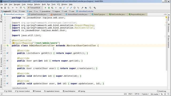Screen dimensions: 171x96
Task: Open the Project tool window sidebar
Action: click(x=1, y=18)
